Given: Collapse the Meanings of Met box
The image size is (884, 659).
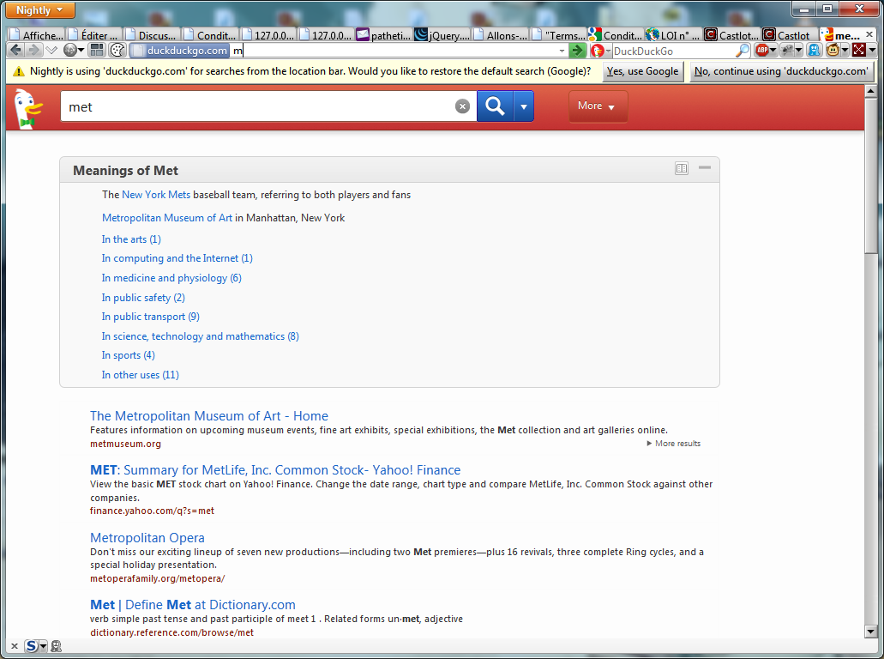Looking at the screenshot, I should [705, 167].
